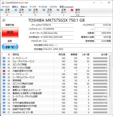113x116 pixels.
Task: Click the previous disk arrow button
Action: point(4,20)
